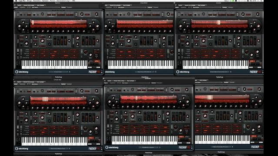Click filter cutoff knob in top-middle Padshop window

pyautogui.click(x=129, y=41)
